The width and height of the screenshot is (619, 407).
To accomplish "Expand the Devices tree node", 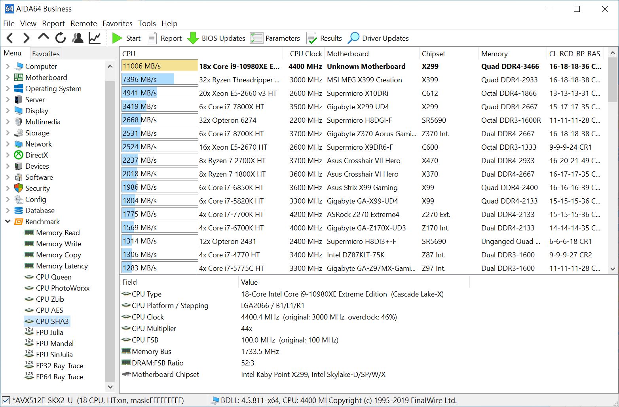I will (8, 166).
